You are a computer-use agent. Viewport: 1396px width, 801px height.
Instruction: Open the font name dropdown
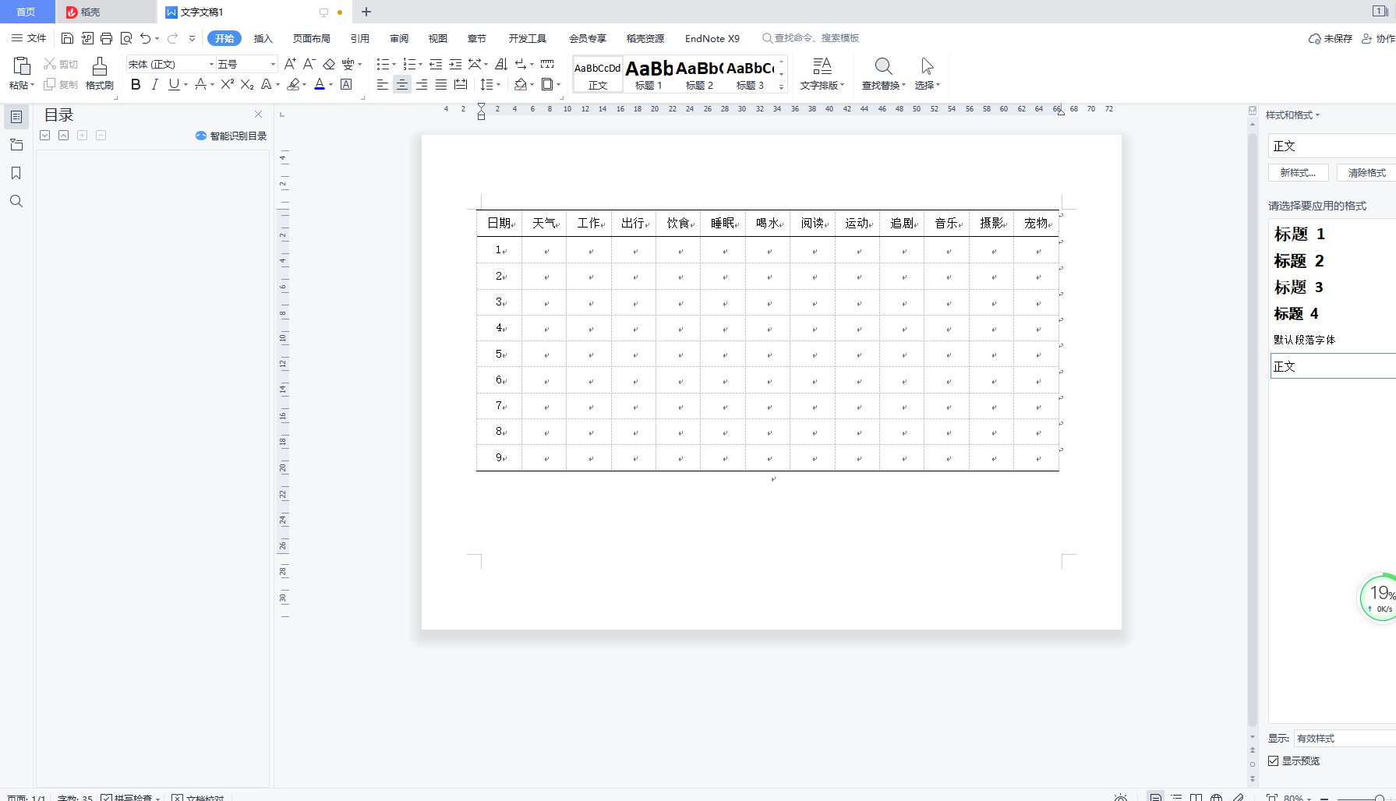pyautogui.click(x=211, y=64)
